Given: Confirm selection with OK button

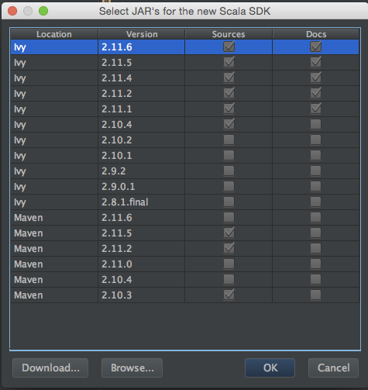Looking at the screenshot, I should pos(270,368).
